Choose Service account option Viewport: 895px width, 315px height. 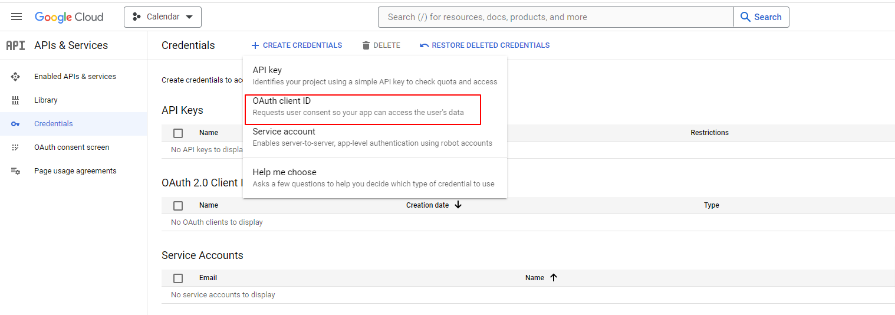click(375, 137)
